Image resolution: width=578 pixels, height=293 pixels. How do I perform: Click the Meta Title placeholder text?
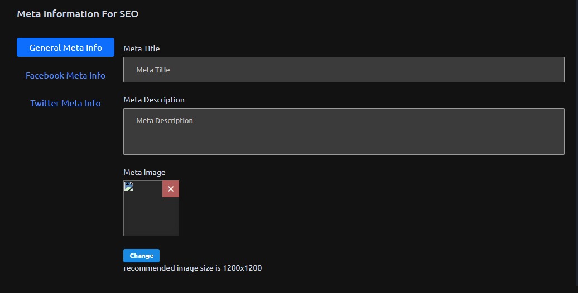coord(153,70)
